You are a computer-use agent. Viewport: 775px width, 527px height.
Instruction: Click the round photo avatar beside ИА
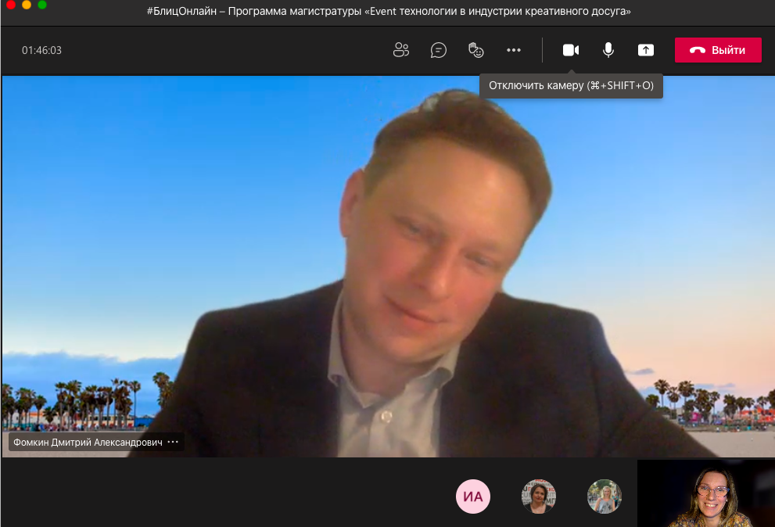click(539, 496)
